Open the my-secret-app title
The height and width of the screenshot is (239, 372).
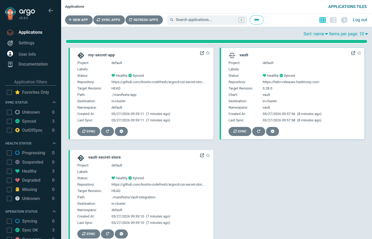coord(102,55)
